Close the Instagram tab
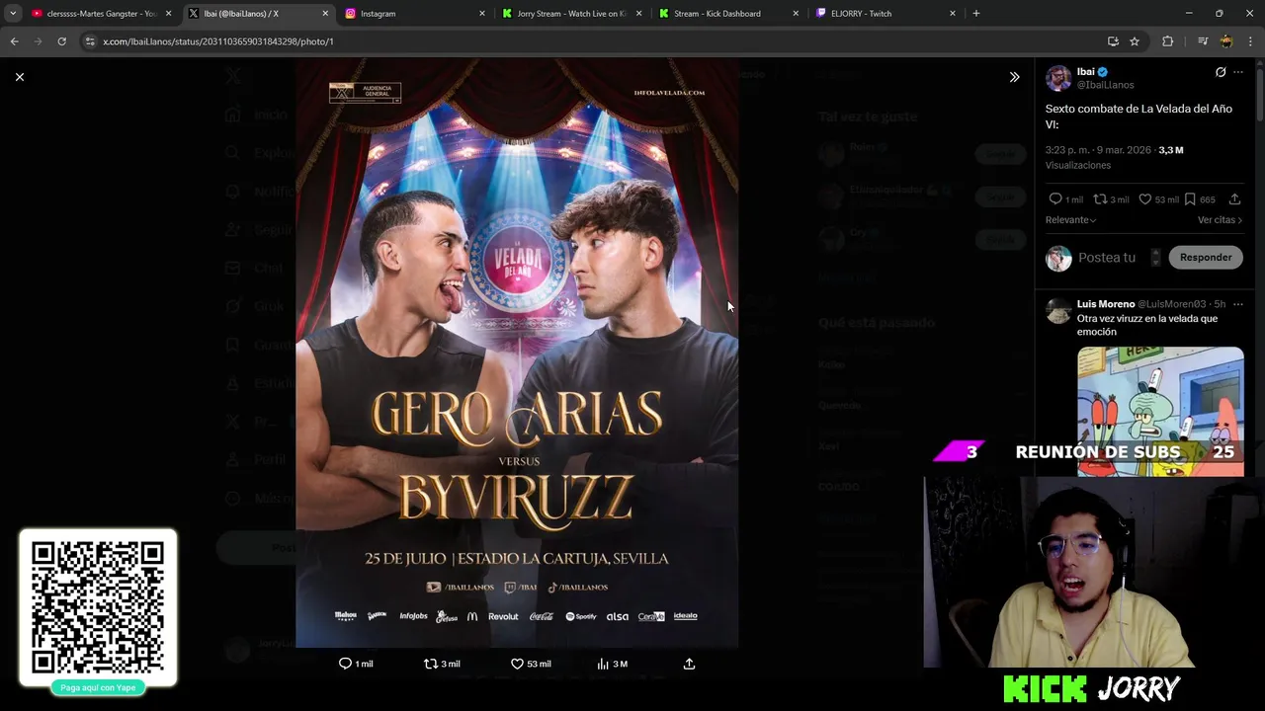This screenshot has height=711, width=1265. [482, 14]
